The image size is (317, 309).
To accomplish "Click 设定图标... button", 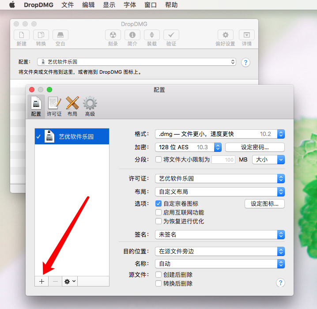I will click(264, 203).
